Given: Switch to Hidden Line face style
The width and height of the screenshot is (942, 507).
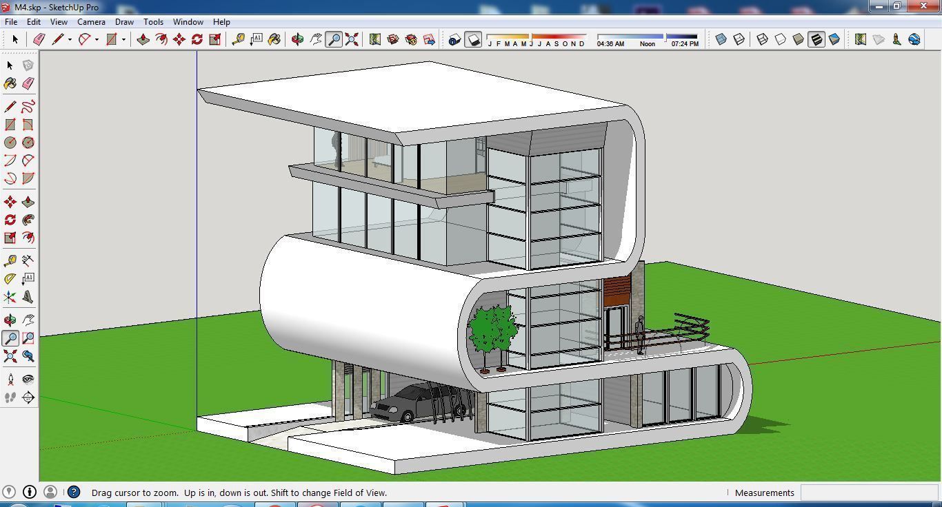Looking at the screenshot, I should coord(781,39).
